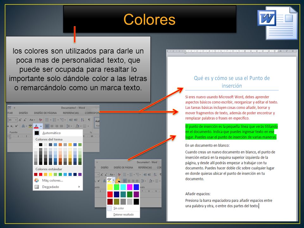Expand the Degradado submenu arrow
The height and width of the screenshot is (228, 304).
pos(79,187)
